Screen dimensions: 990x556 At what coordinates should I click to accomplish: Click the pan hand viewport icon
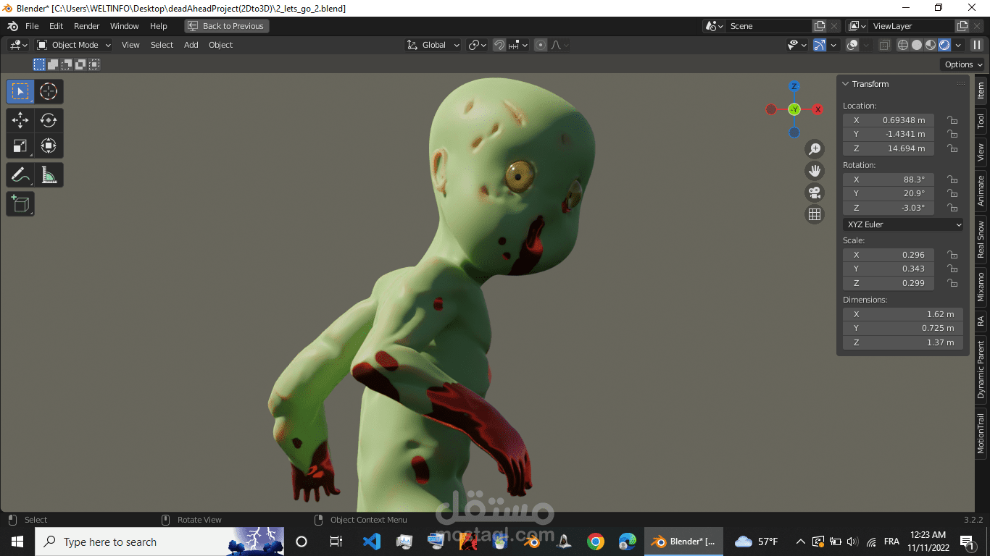tap(815, 171)
